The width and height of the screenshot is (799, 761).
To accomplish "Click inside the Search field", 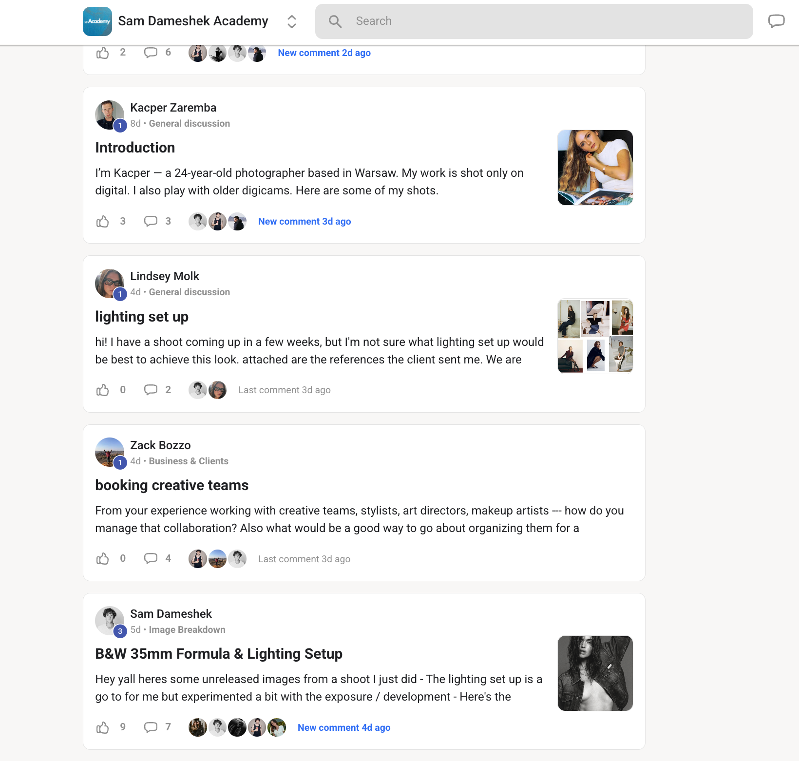I will coord(487,21).
